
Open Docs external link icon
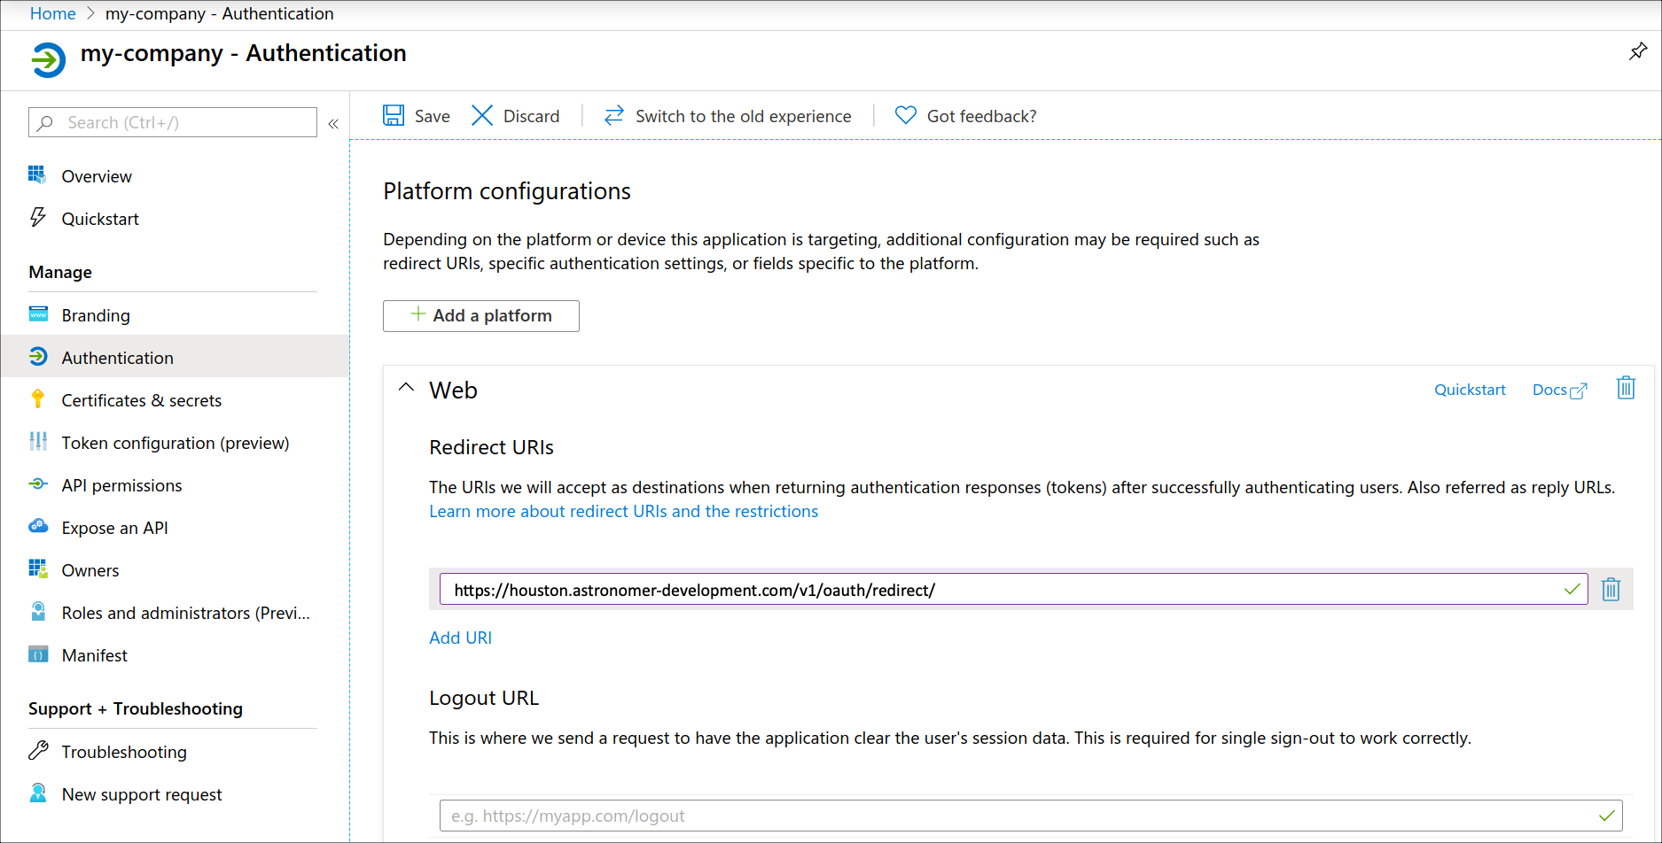(x=1578, y=391)
